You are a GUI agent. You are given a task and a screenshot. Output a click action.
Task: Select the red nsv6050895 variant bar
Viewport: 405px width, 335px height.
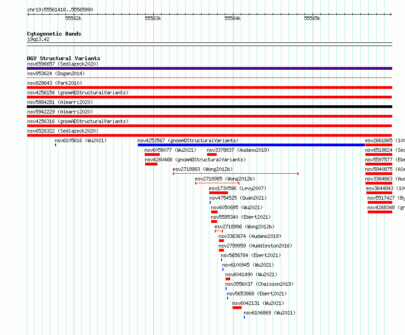[214, 212]
